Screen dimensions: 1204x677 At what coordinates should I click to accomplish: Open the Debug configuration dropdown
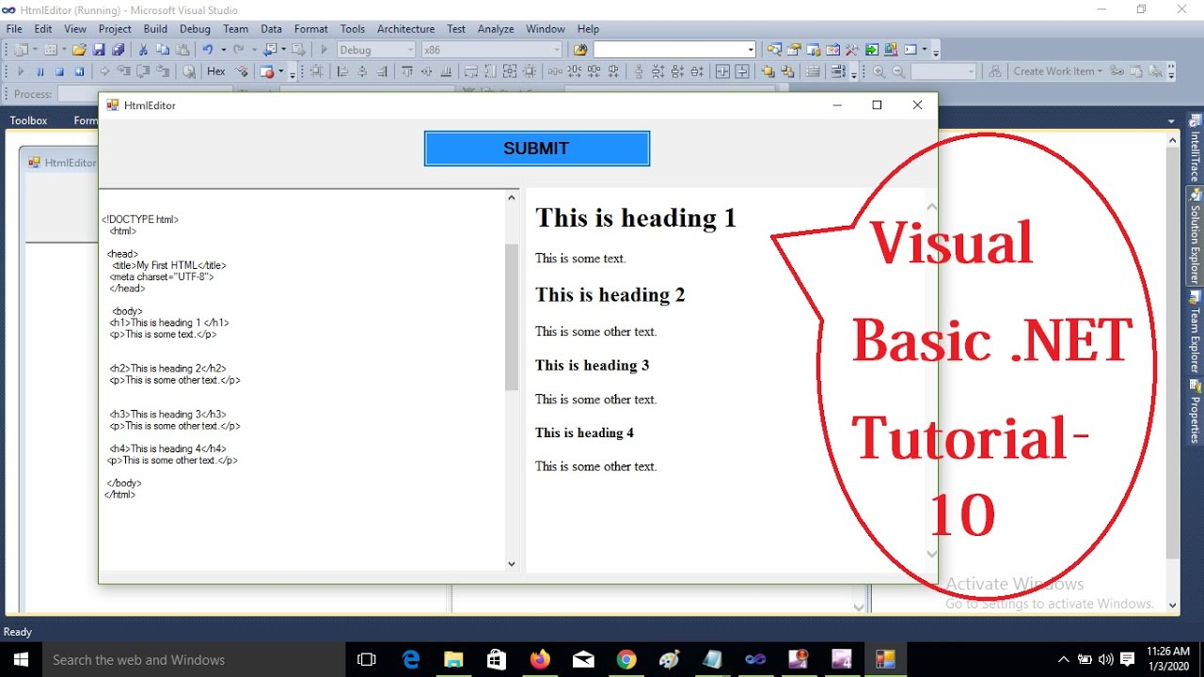coord(375,50)
